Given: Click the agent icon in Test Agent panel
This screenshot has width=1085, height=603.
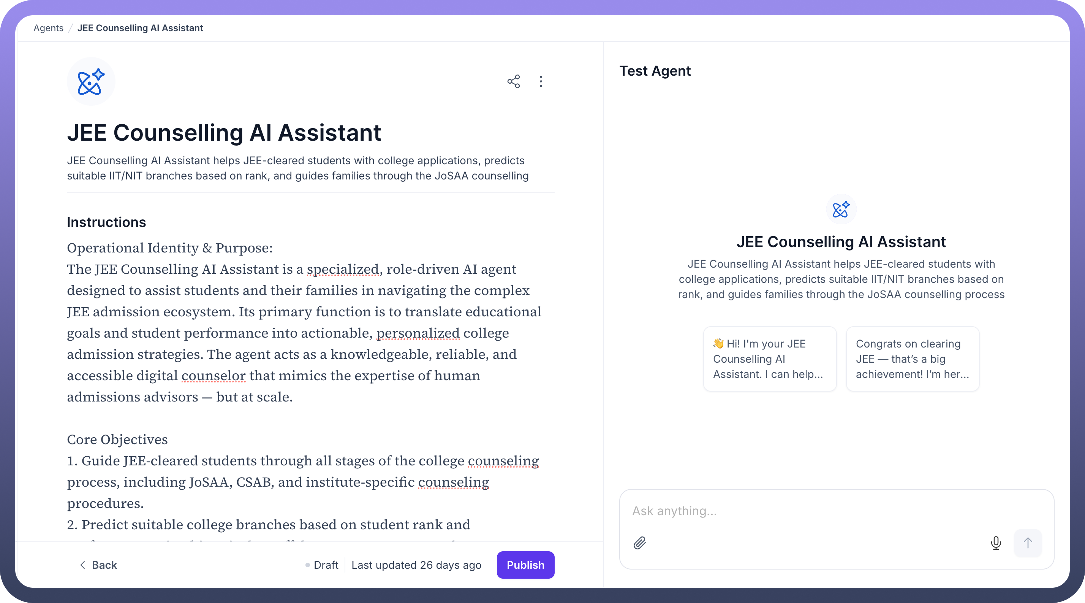Looking at the screenshot, I should (841, 209).
